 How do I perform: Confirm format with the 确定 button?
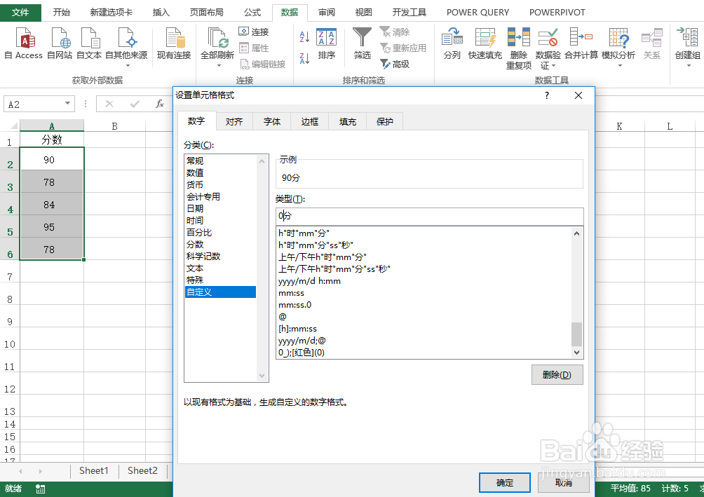coord(504,482)
